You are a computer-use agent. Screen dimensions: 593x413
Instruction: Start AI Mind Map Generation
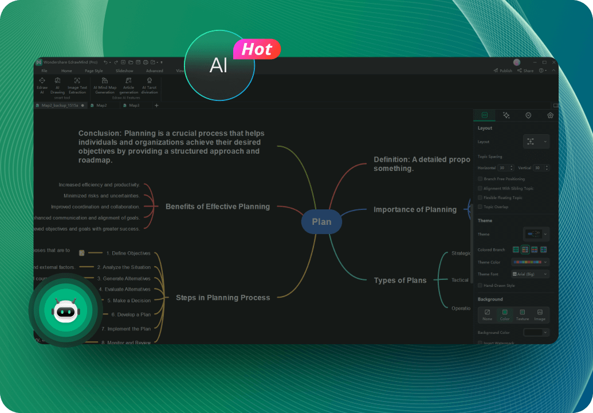[x=105, y=85]
